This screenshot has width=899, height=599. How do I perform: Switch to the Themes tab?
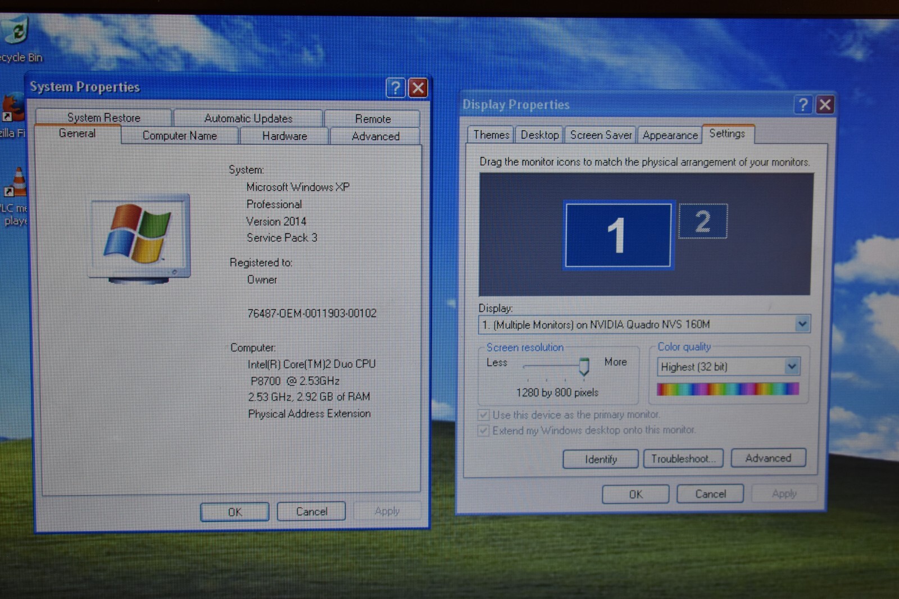point(491,135)
